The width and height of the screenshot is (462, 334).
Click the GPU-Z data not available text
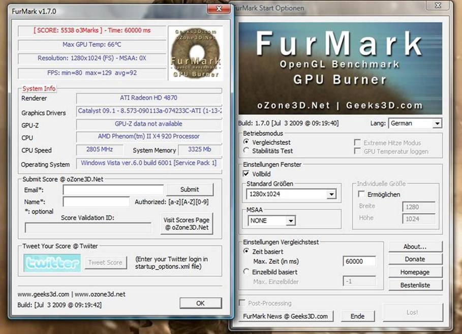(148, 124)
